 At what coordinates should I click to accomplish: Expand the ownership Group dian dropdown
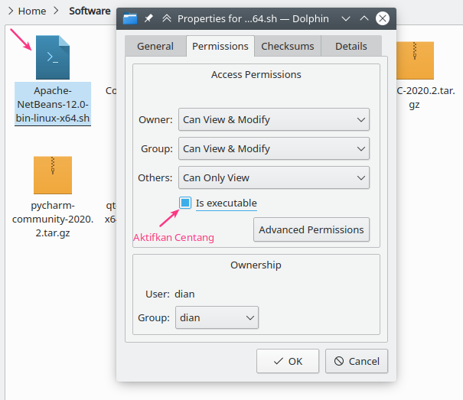point(217,317)
